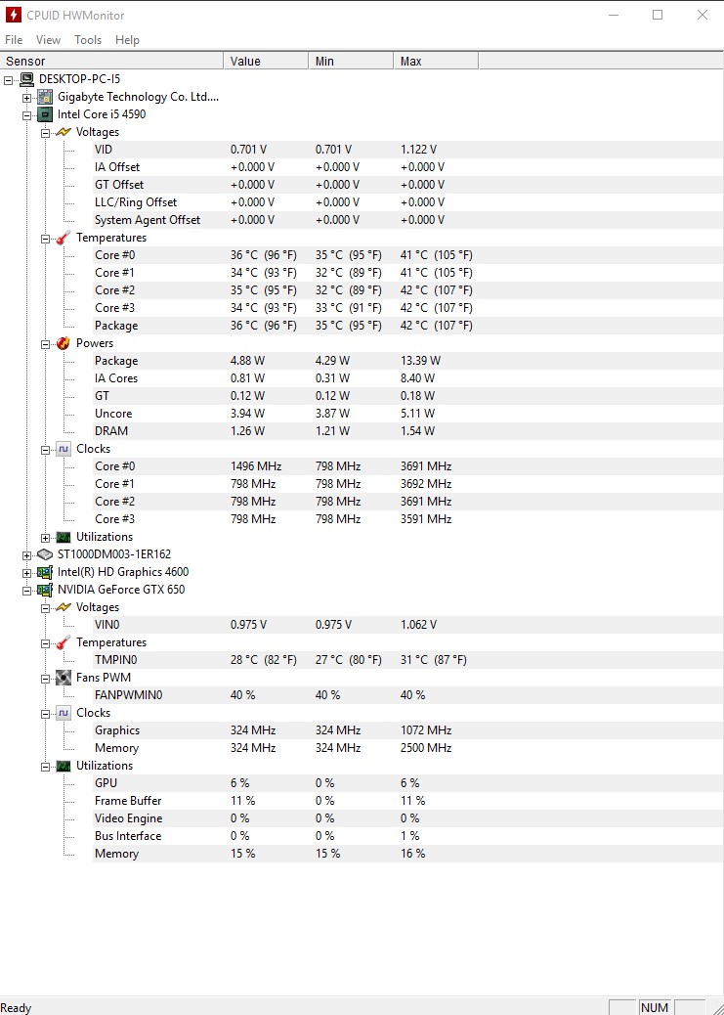
Task: Expand the ST1000DM003-1ER162 drive node
Action: coord(26,554)
